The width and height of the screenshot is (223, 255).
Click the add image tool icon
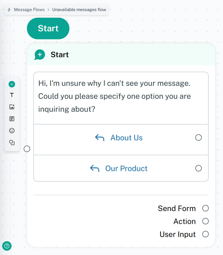12,107
